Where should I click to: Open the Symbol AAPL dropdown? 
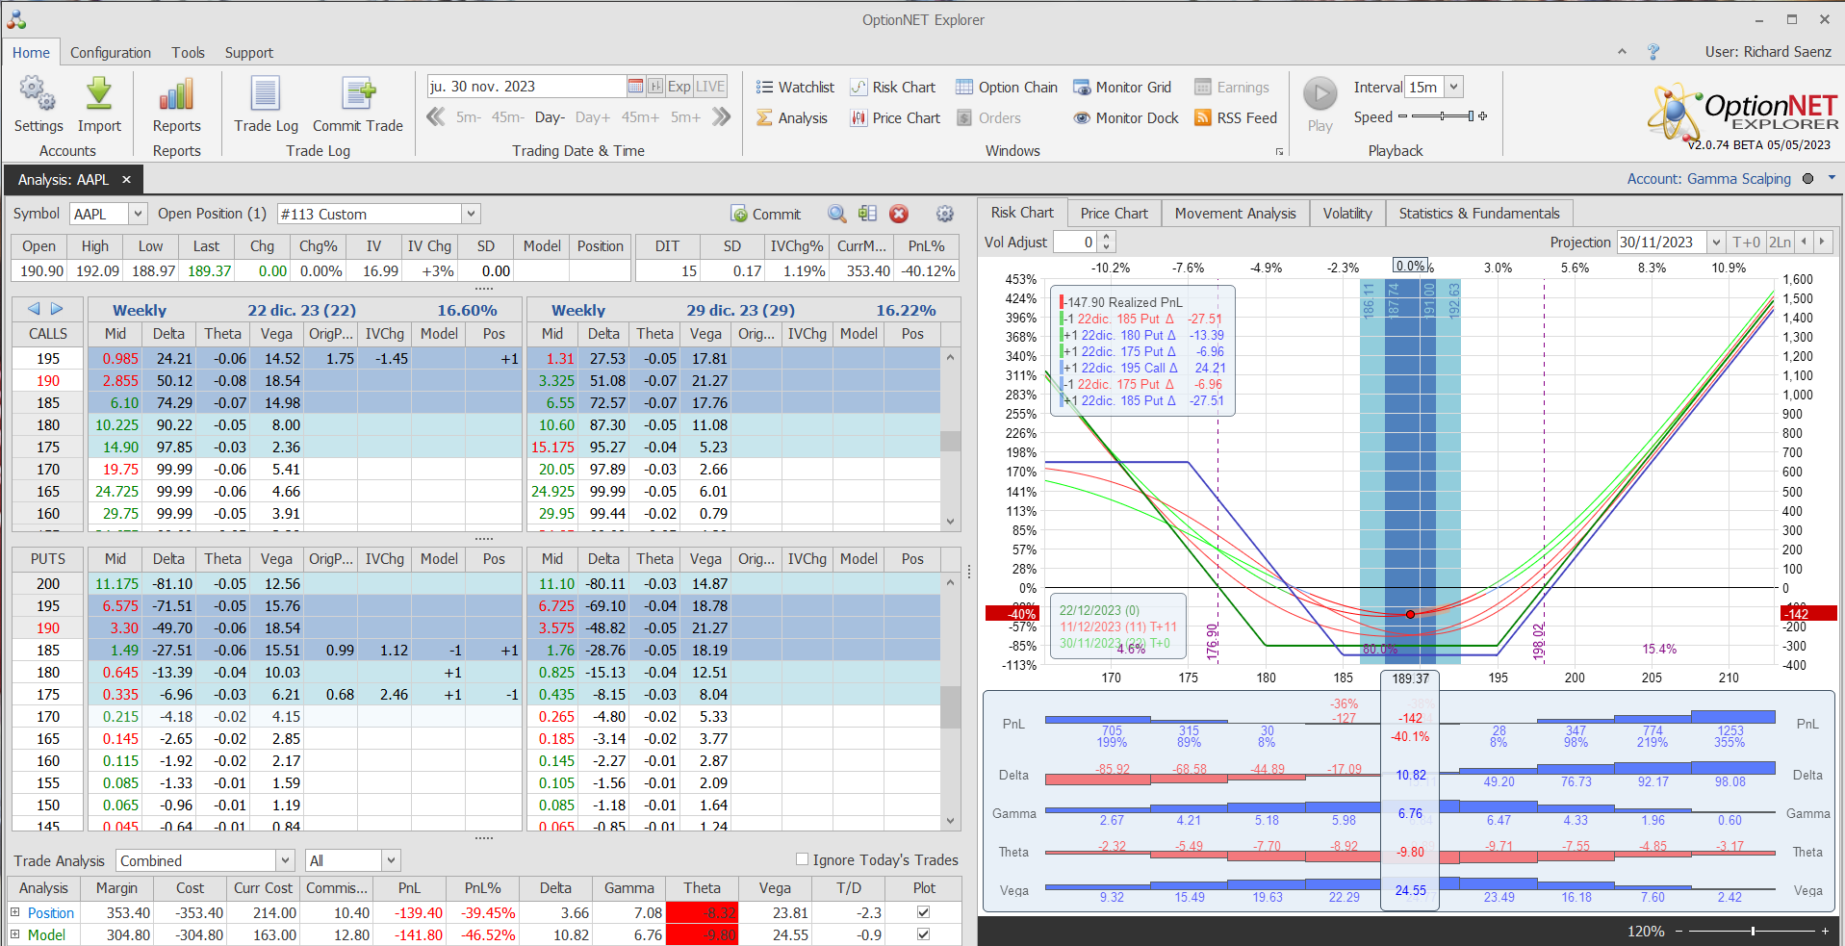(x=137, y=214)
